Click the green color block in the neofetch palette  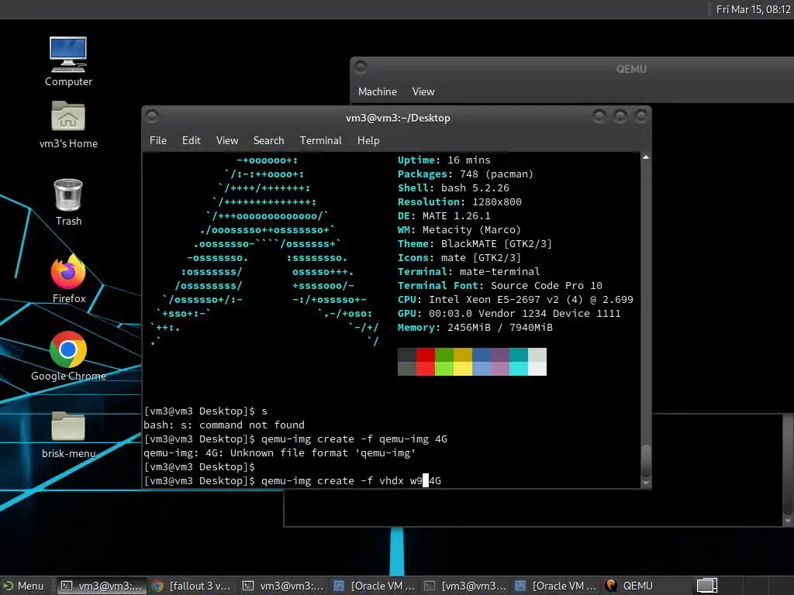(x=444, y=362)
